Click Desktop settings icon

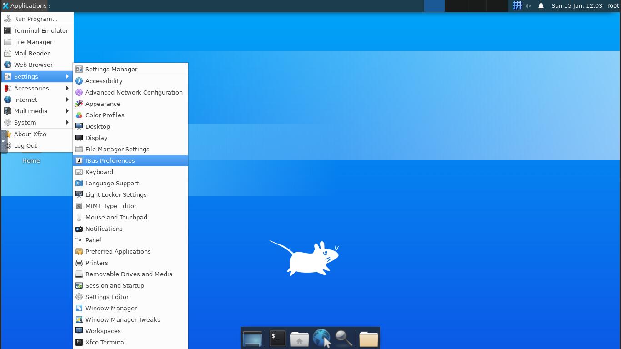(79, 126)
